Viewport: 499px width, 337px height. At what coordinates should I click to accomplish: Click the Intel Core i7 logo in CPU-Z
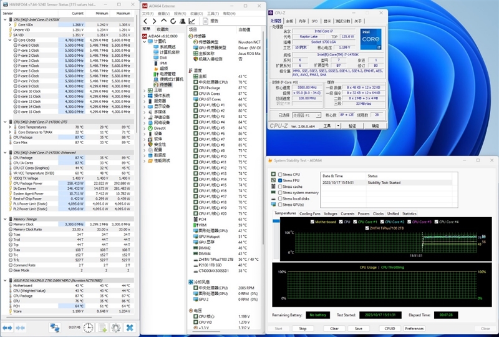pyautogui.click(x=371, y=39)
